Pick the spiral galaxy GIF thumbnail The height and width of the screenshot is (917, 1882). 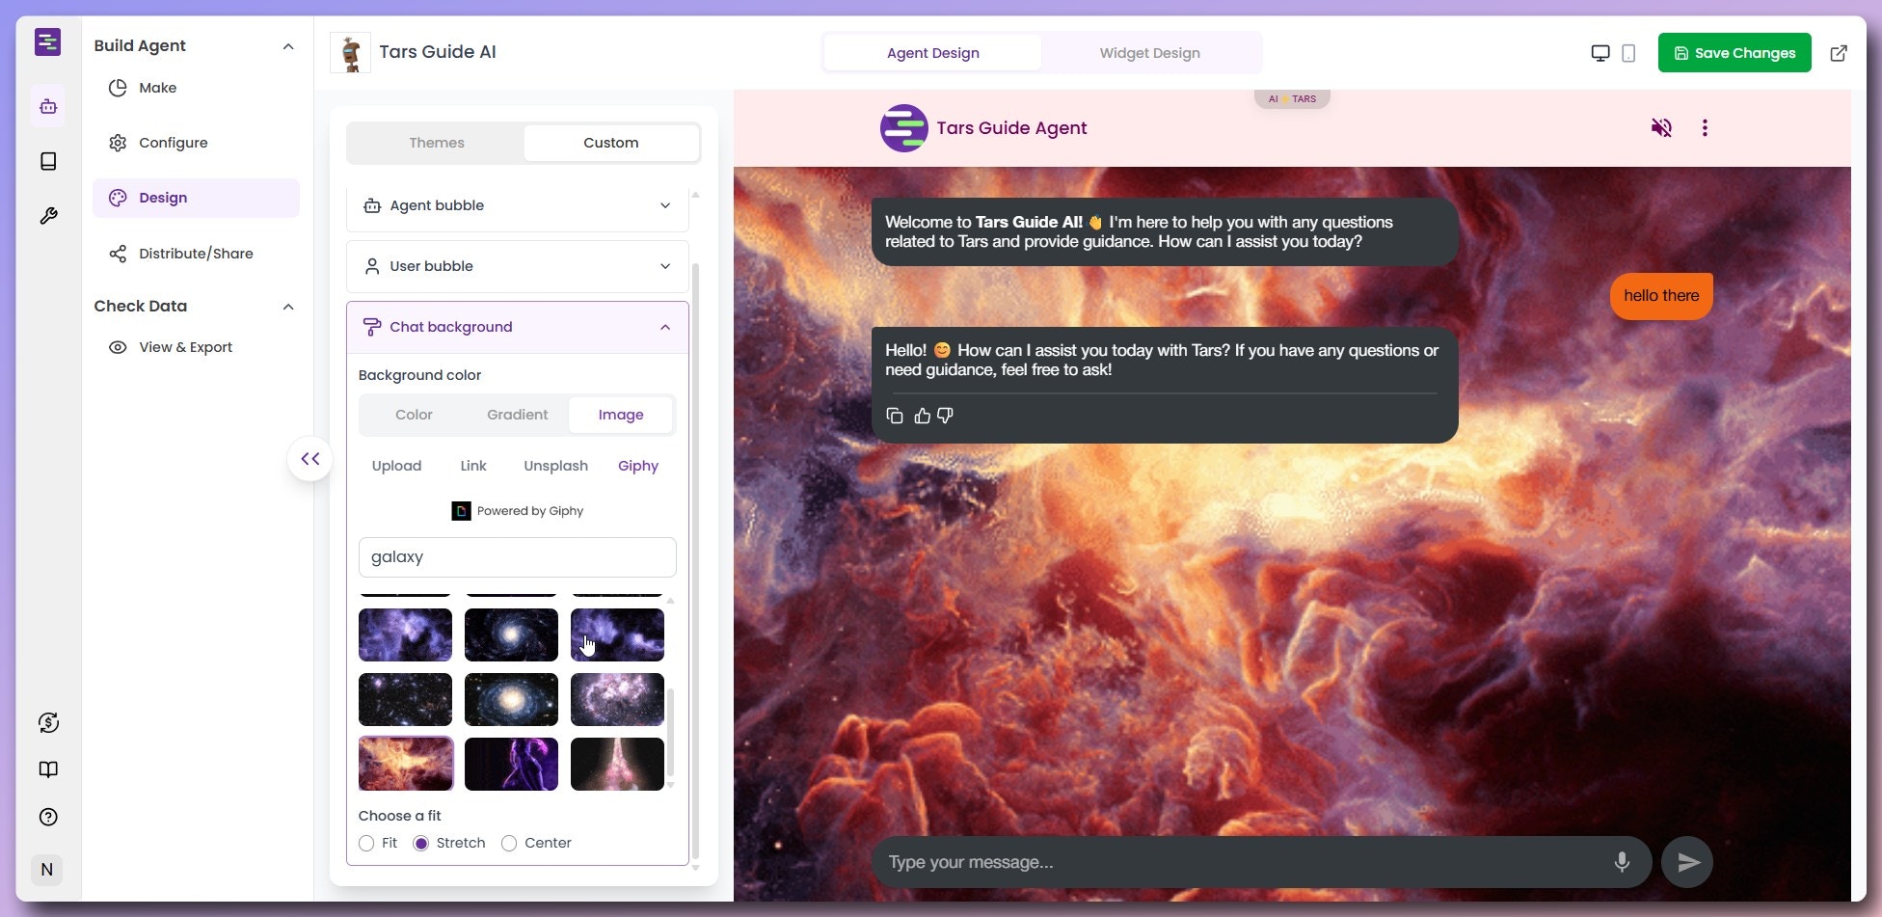click(x=511, y=634)
